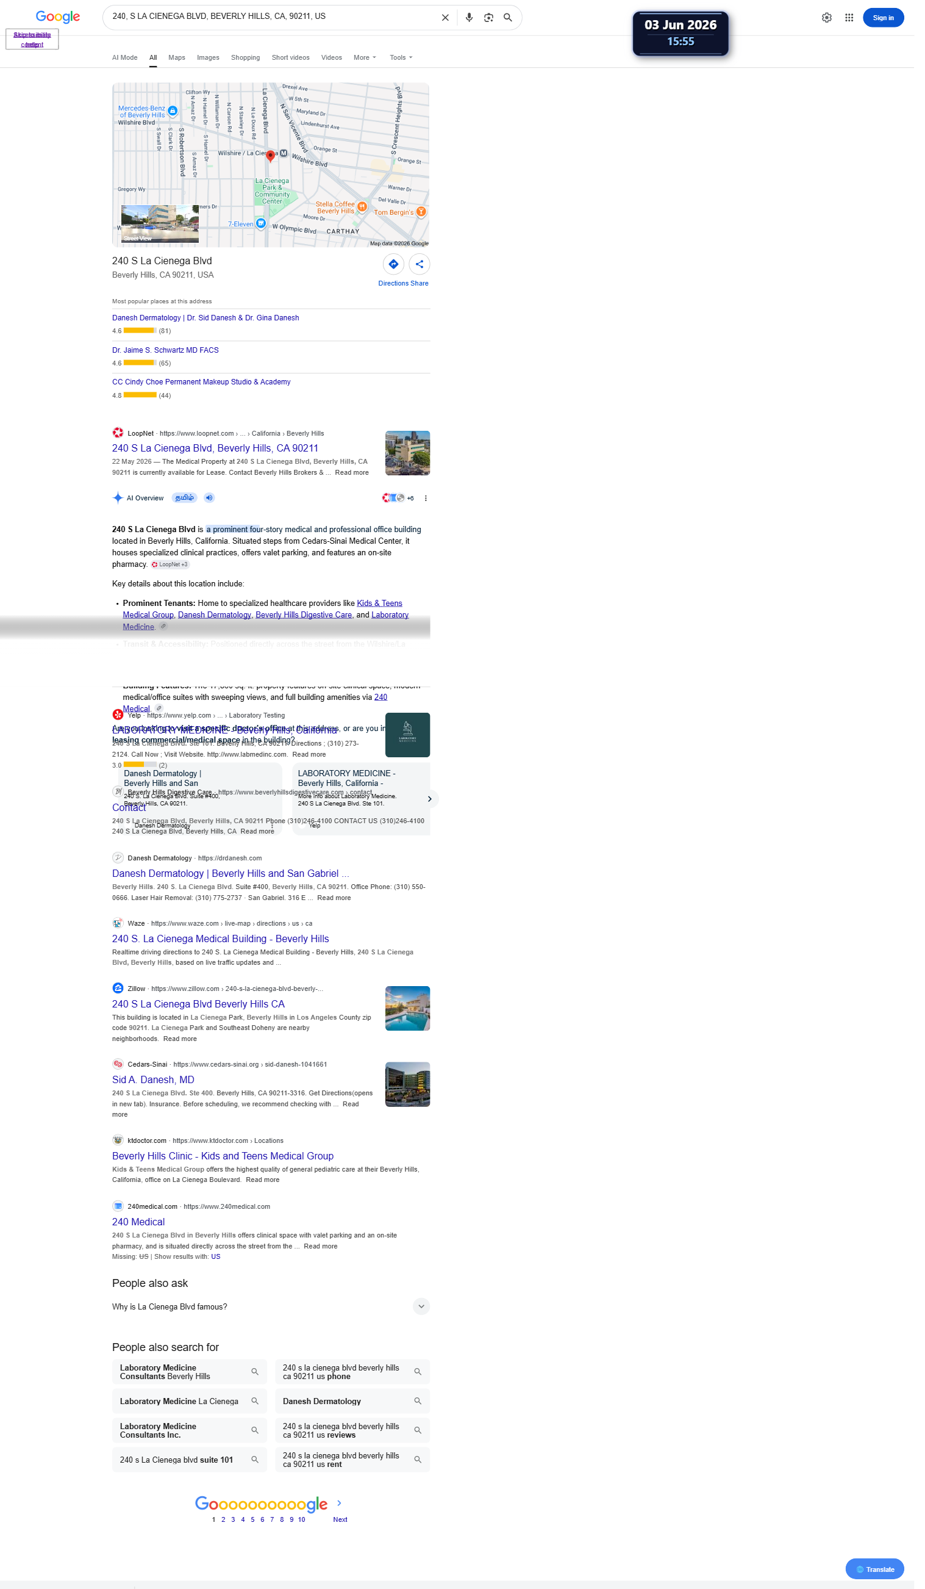Viewport: 925px width, 1589px height.
Task: Switch to the Short videos tab
Action: (x=290, y=57)
